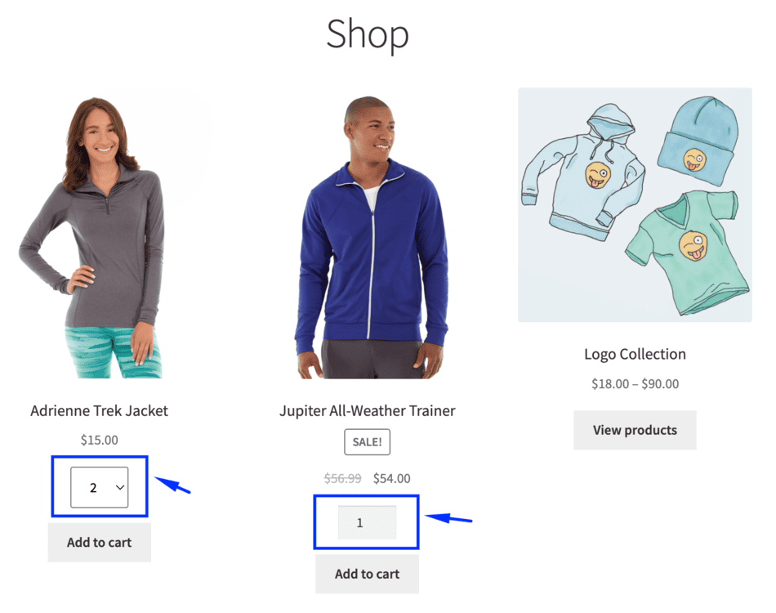The width and height of the screenshot is (776, 613).
Task: Click the Logo Collection title link
Action: [635, 354]
